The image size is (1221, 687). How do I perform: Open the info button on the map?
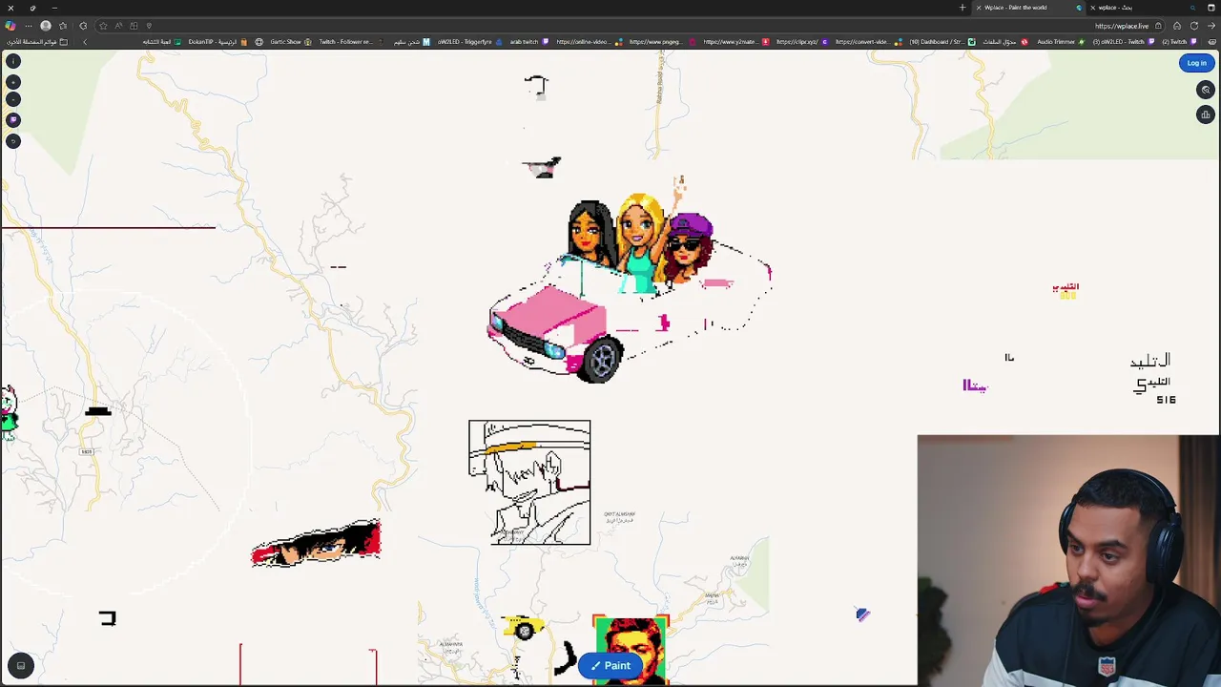(13, 61)
